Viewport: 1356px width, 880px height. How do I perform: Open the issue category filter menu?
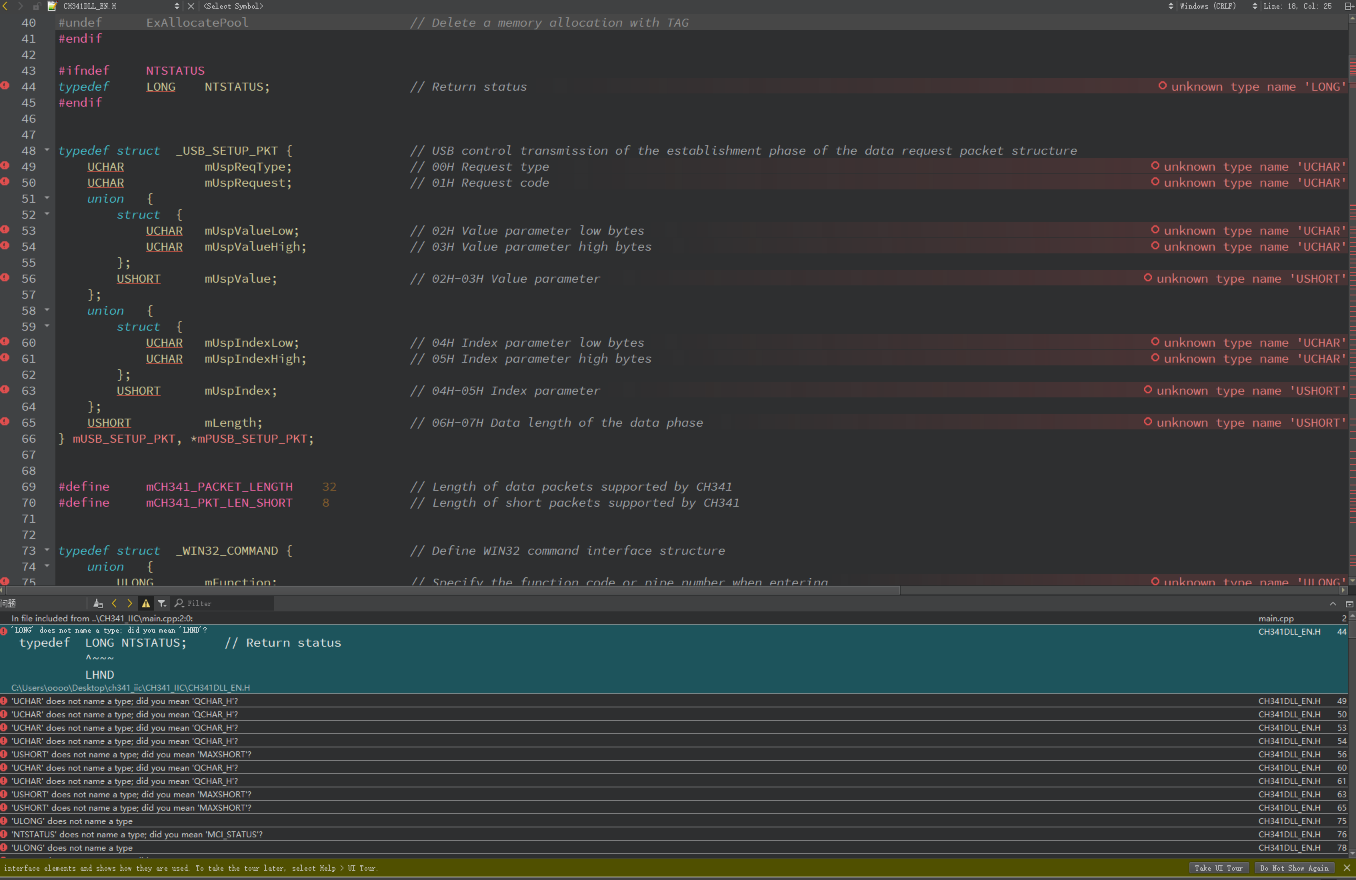click(162, 603)
